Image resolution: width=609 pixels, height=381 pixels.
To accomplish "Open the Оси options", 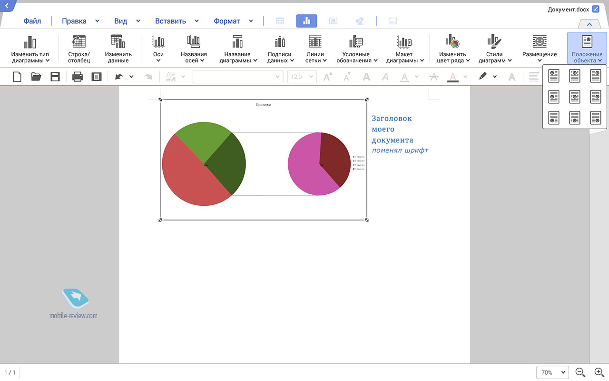I will pos(158,49).
